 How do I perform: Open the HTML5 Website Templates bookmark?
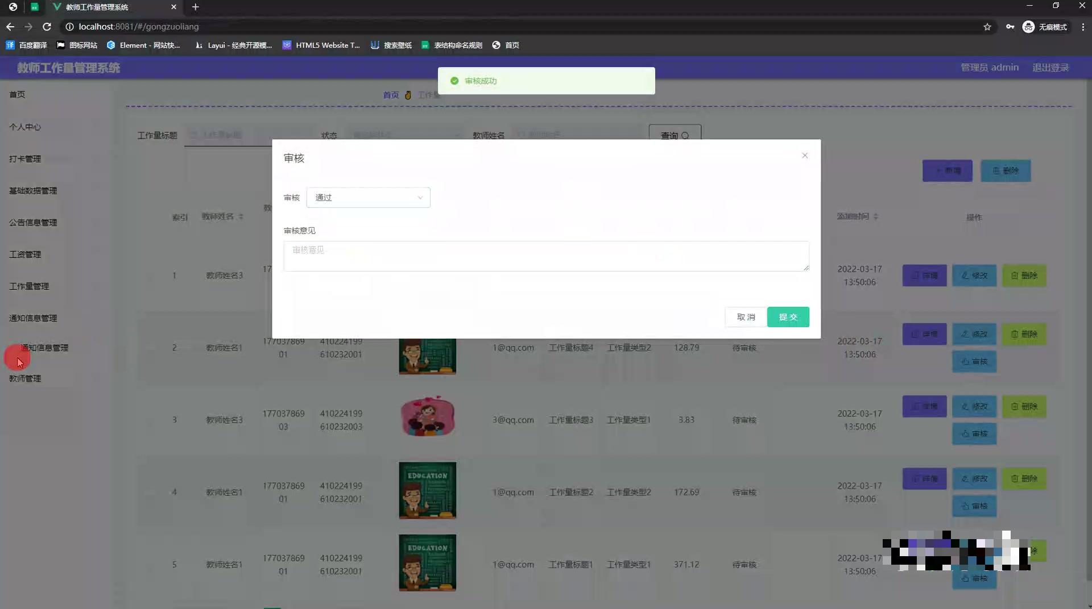click(321, 45)
